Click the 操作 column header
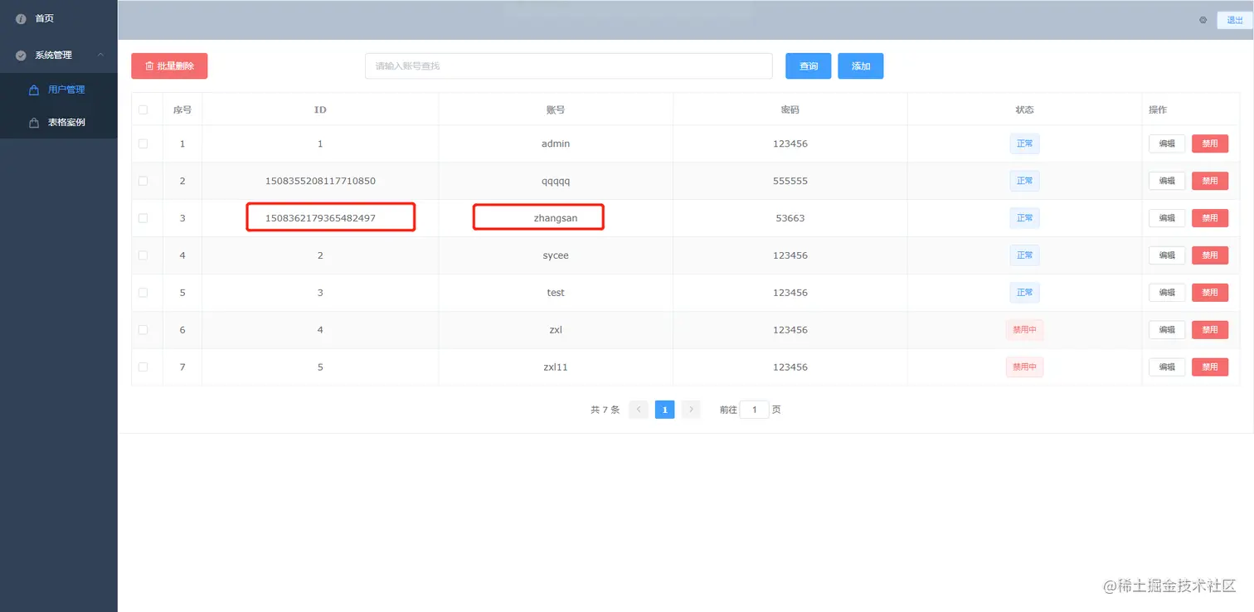The height and width of the screenshot is (612, 1254). 1158,109
